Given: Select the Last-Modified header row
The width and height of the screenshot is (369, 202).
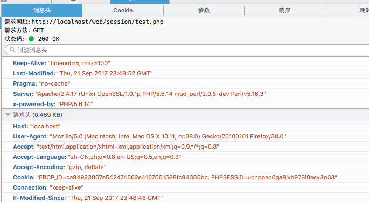Looking at the screenshot, I should (x=185, y=73).
